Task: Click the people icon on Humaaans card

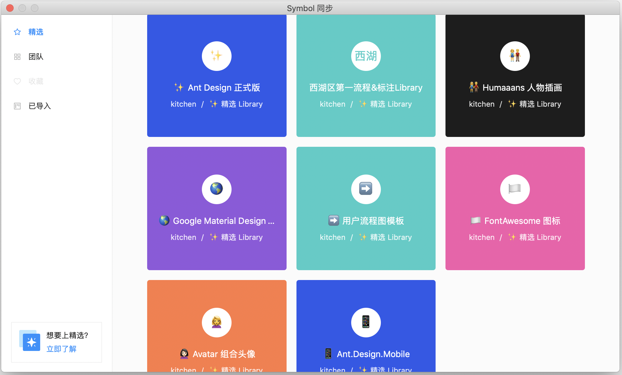Action: pyautogui.click(x=515, y=56)
